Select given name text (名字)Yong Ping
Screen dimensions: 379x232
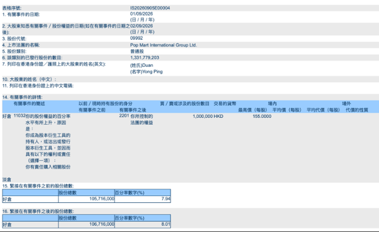point(147,72)
